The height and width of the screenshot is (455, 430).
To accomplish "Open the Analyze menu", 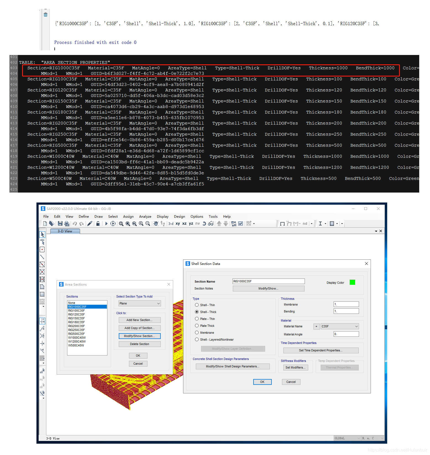I will click(x=145, y=217).
